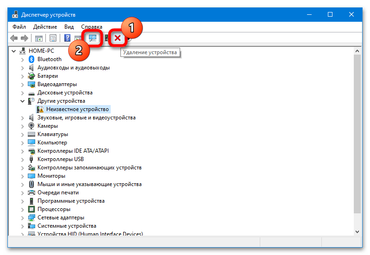
Task: Collapse the Другие устройства category
Action: point(22,101)
